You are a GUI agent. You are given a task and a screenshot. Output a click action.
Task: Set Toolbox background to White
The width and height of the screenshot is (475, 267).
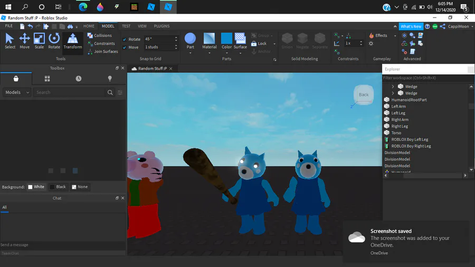(36, 187)
